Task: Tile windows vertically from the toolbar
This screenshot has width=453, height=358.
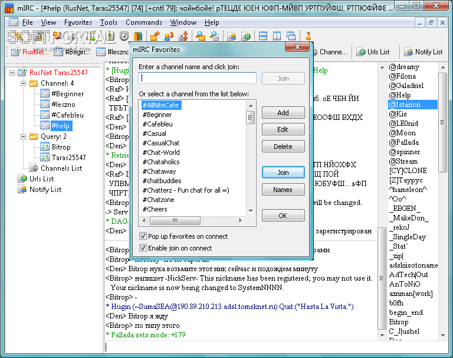Action: (277, 36)
